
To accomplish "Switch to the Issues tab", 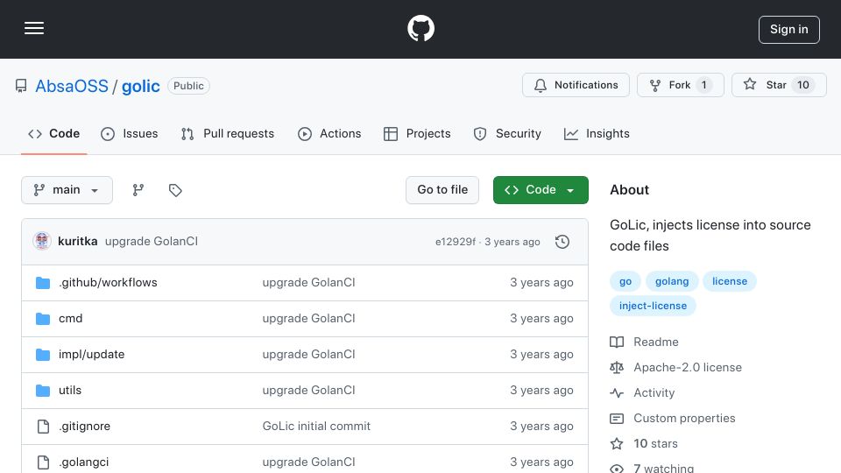I will 130,133.
